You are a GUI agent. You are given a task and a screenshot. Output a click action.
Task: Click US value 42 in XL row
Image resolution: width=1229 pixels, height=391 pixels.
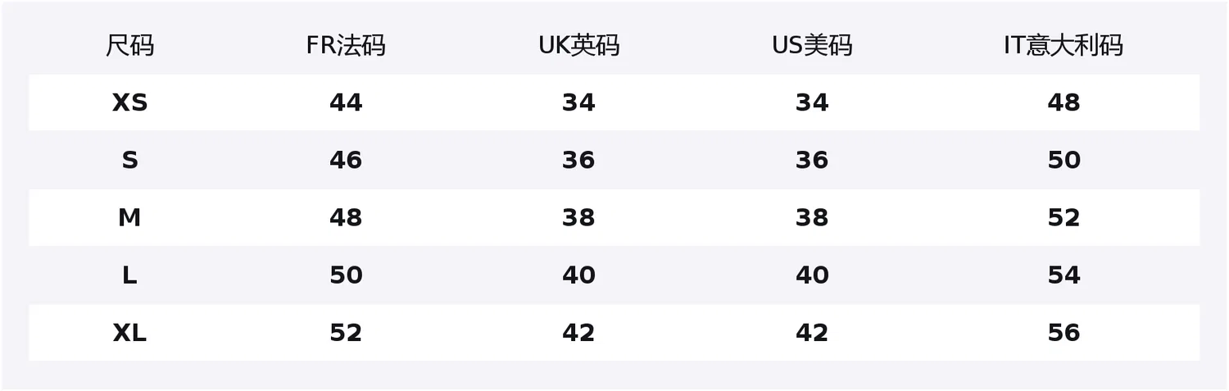(x=812, y=333)
